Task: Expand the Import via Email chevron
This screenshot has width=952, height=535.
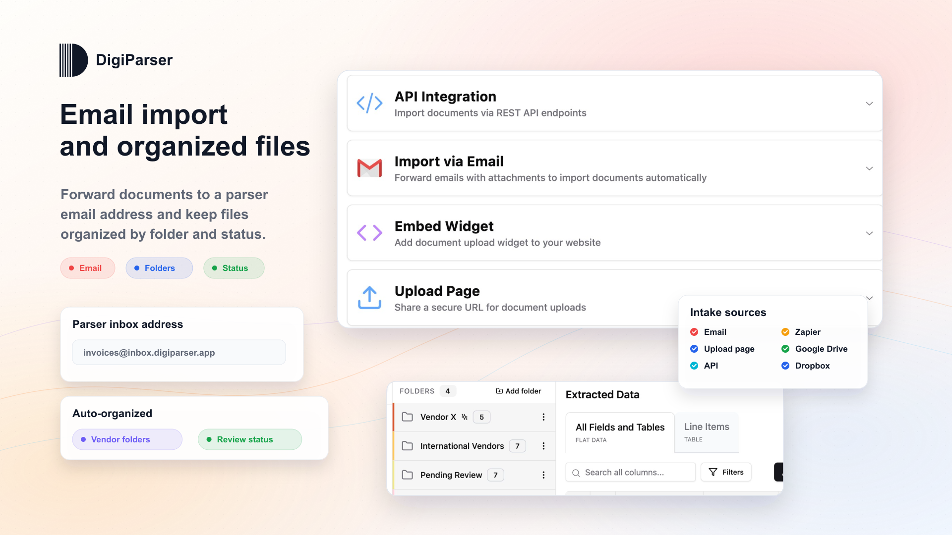Action: [869, 168]
